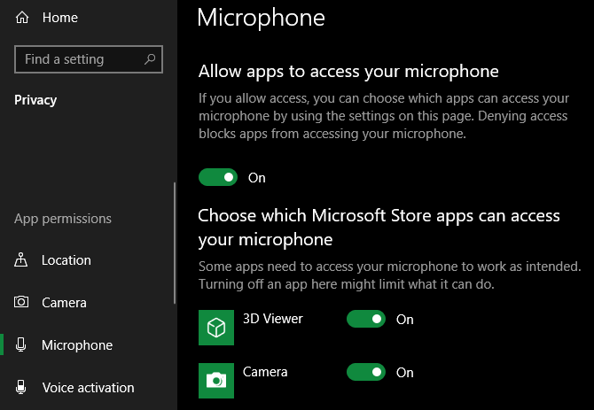This screenshot has height=410, width=594.
Task: Open Voice activation settings
Action: coord(88,388)
